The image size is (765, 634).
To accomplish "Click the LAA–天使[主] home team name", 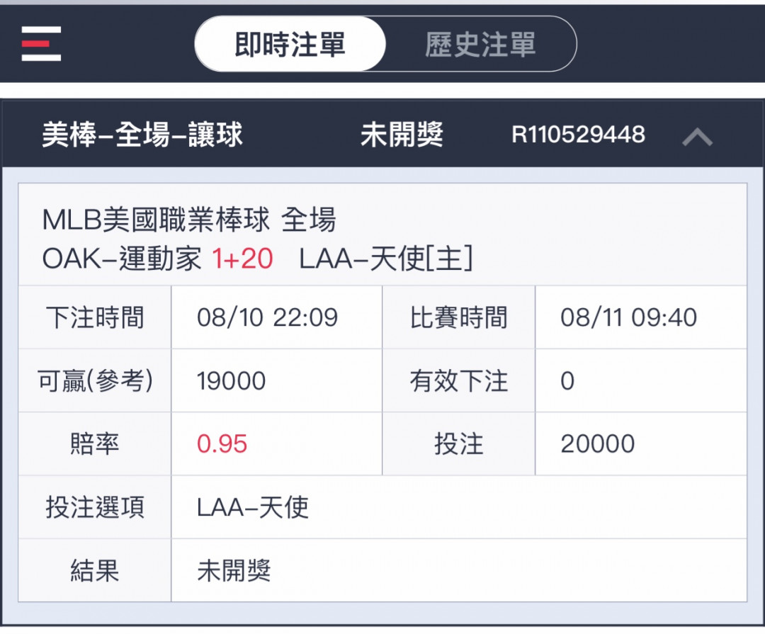I will point(386,259).
